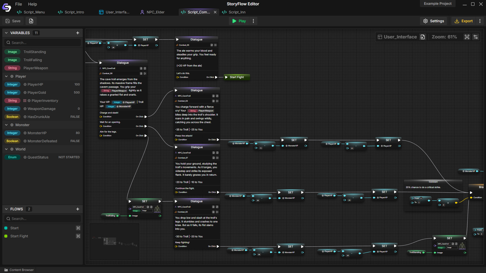Screen dimensions: 486x273
Task: Click the Example Project button
Action: [438, 4]
